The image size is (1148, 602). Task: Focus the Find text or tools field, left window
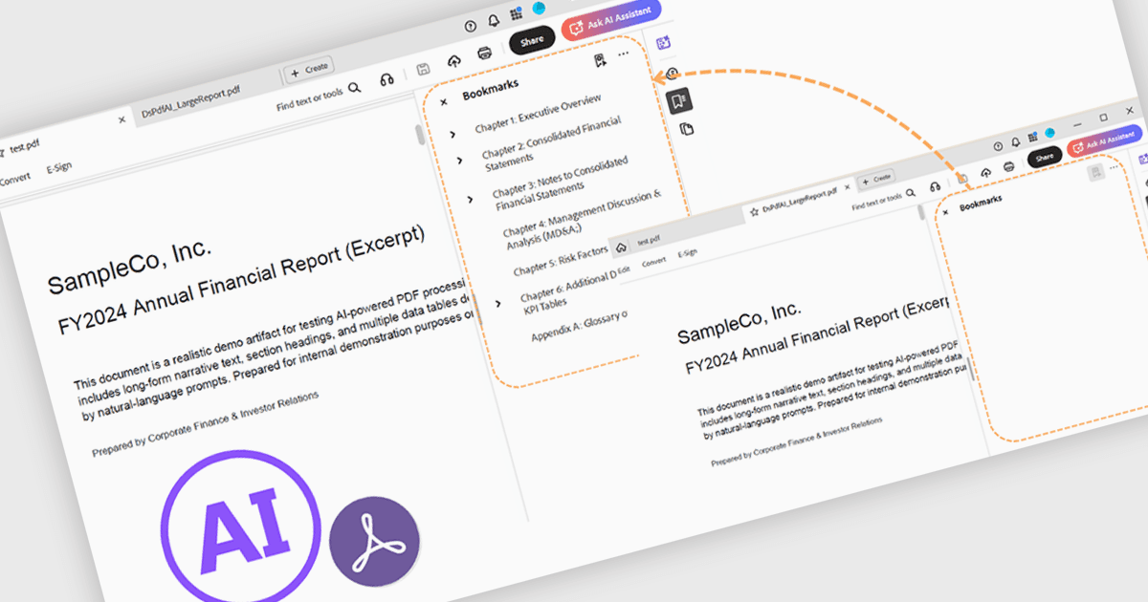310,100
